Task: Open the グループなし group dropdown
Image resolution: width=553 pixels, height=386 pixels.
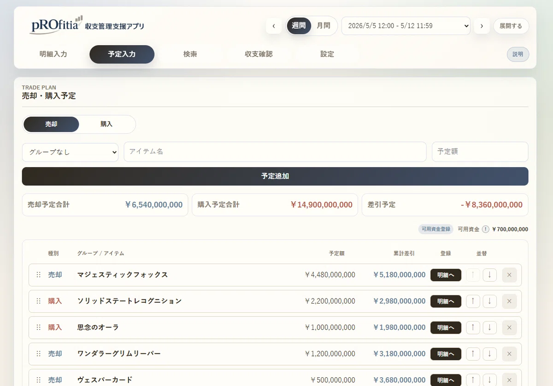Action: point(70,152)
